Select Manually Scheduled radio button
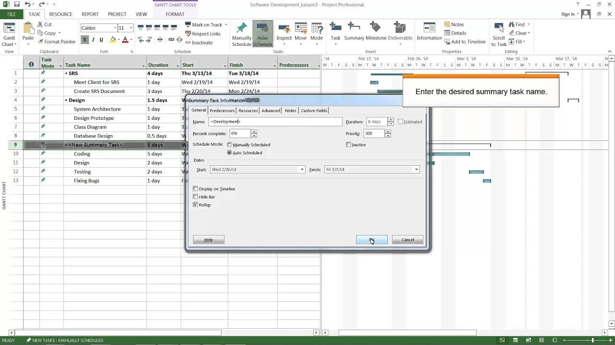615x345 pixels. (x=229, y=145)
